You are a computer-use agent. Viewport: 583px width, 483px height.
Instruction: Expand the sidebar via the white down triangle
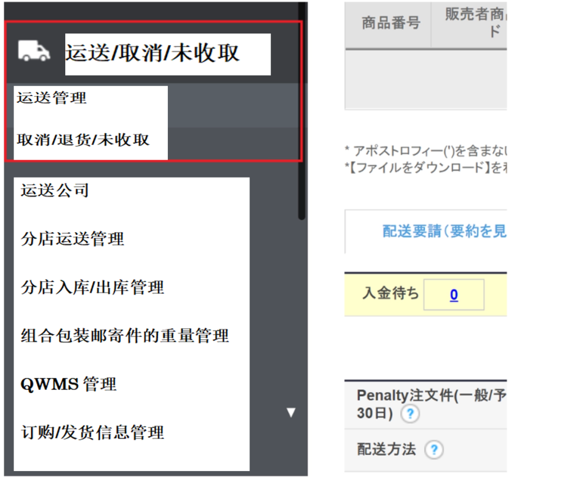[291, 412]
